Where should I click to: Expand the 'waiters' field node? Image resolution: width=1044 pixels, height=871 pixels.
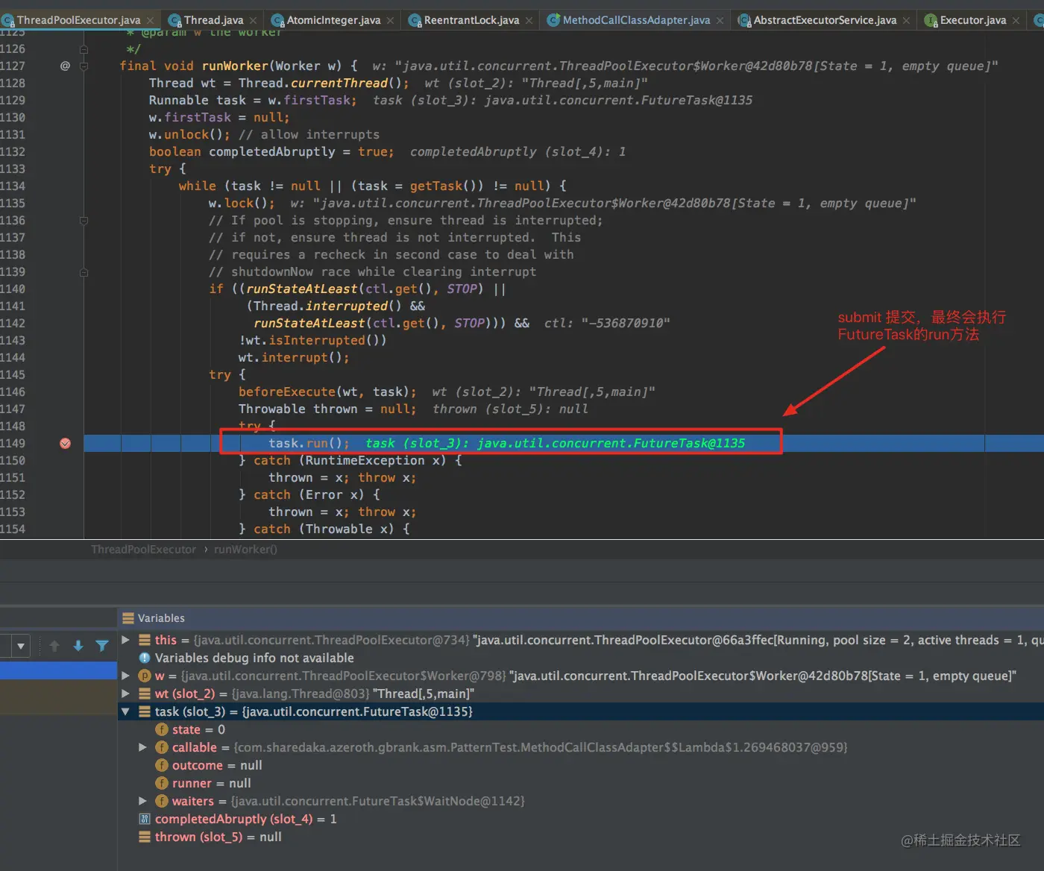[142, 801]
